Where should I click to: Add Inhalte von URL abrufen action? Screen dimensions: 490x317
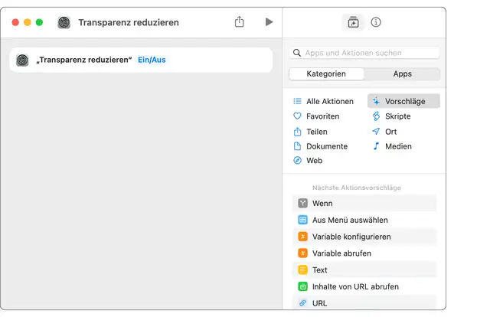(x=355, y=286)
